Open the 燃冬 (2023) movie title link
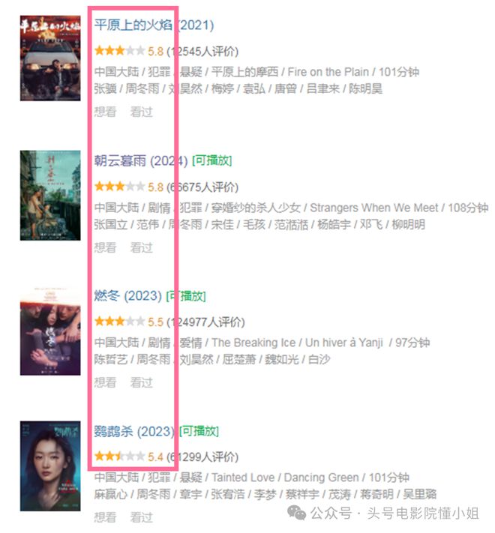The width and height of the screenshot is (495, 533). (x=127, y=295)
